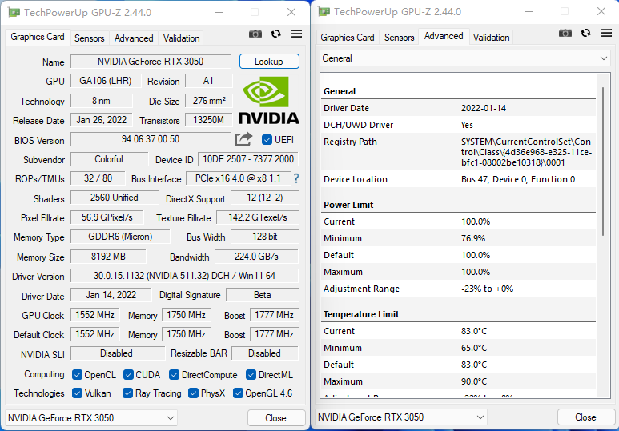619x431 pixels.
Task: Toggle the OpenGL 4.6 checkbox
Action: click(238, 393)
